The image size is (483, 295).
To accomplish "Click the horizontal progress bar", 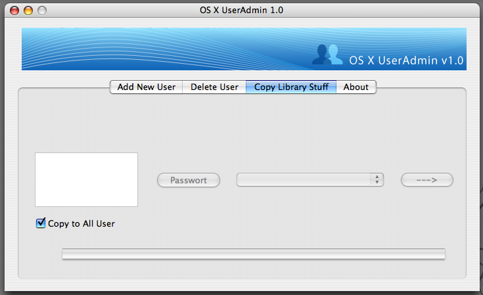I will pos(253,254).
